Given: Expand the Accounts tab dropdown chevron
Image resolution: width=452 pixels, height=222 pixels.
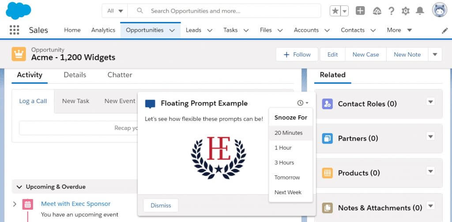Looking at the screenshot, I should tap(327, 30).
